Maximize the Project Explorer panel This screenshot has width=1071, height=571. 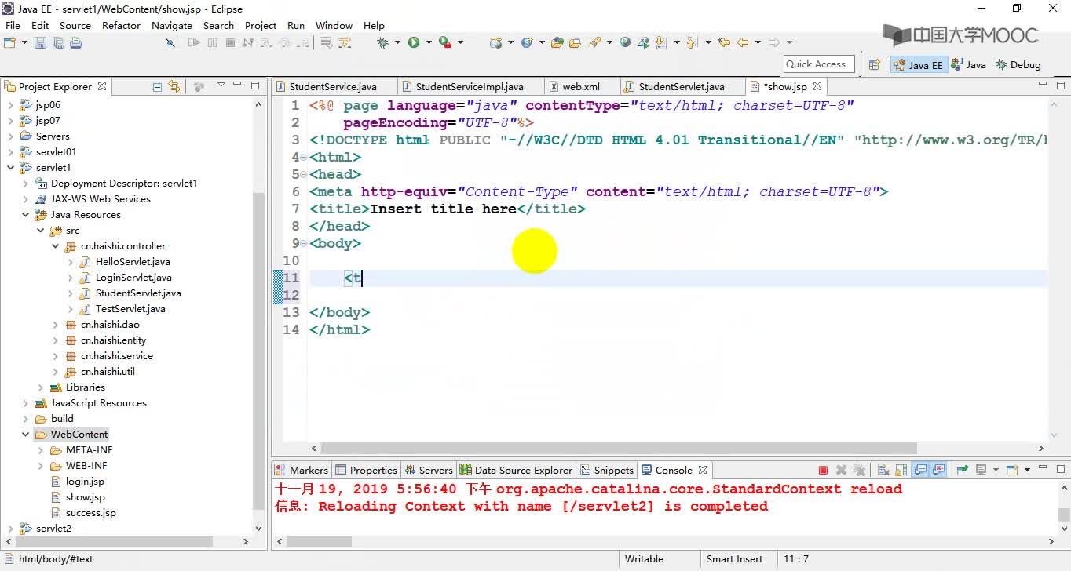(255, 85)
